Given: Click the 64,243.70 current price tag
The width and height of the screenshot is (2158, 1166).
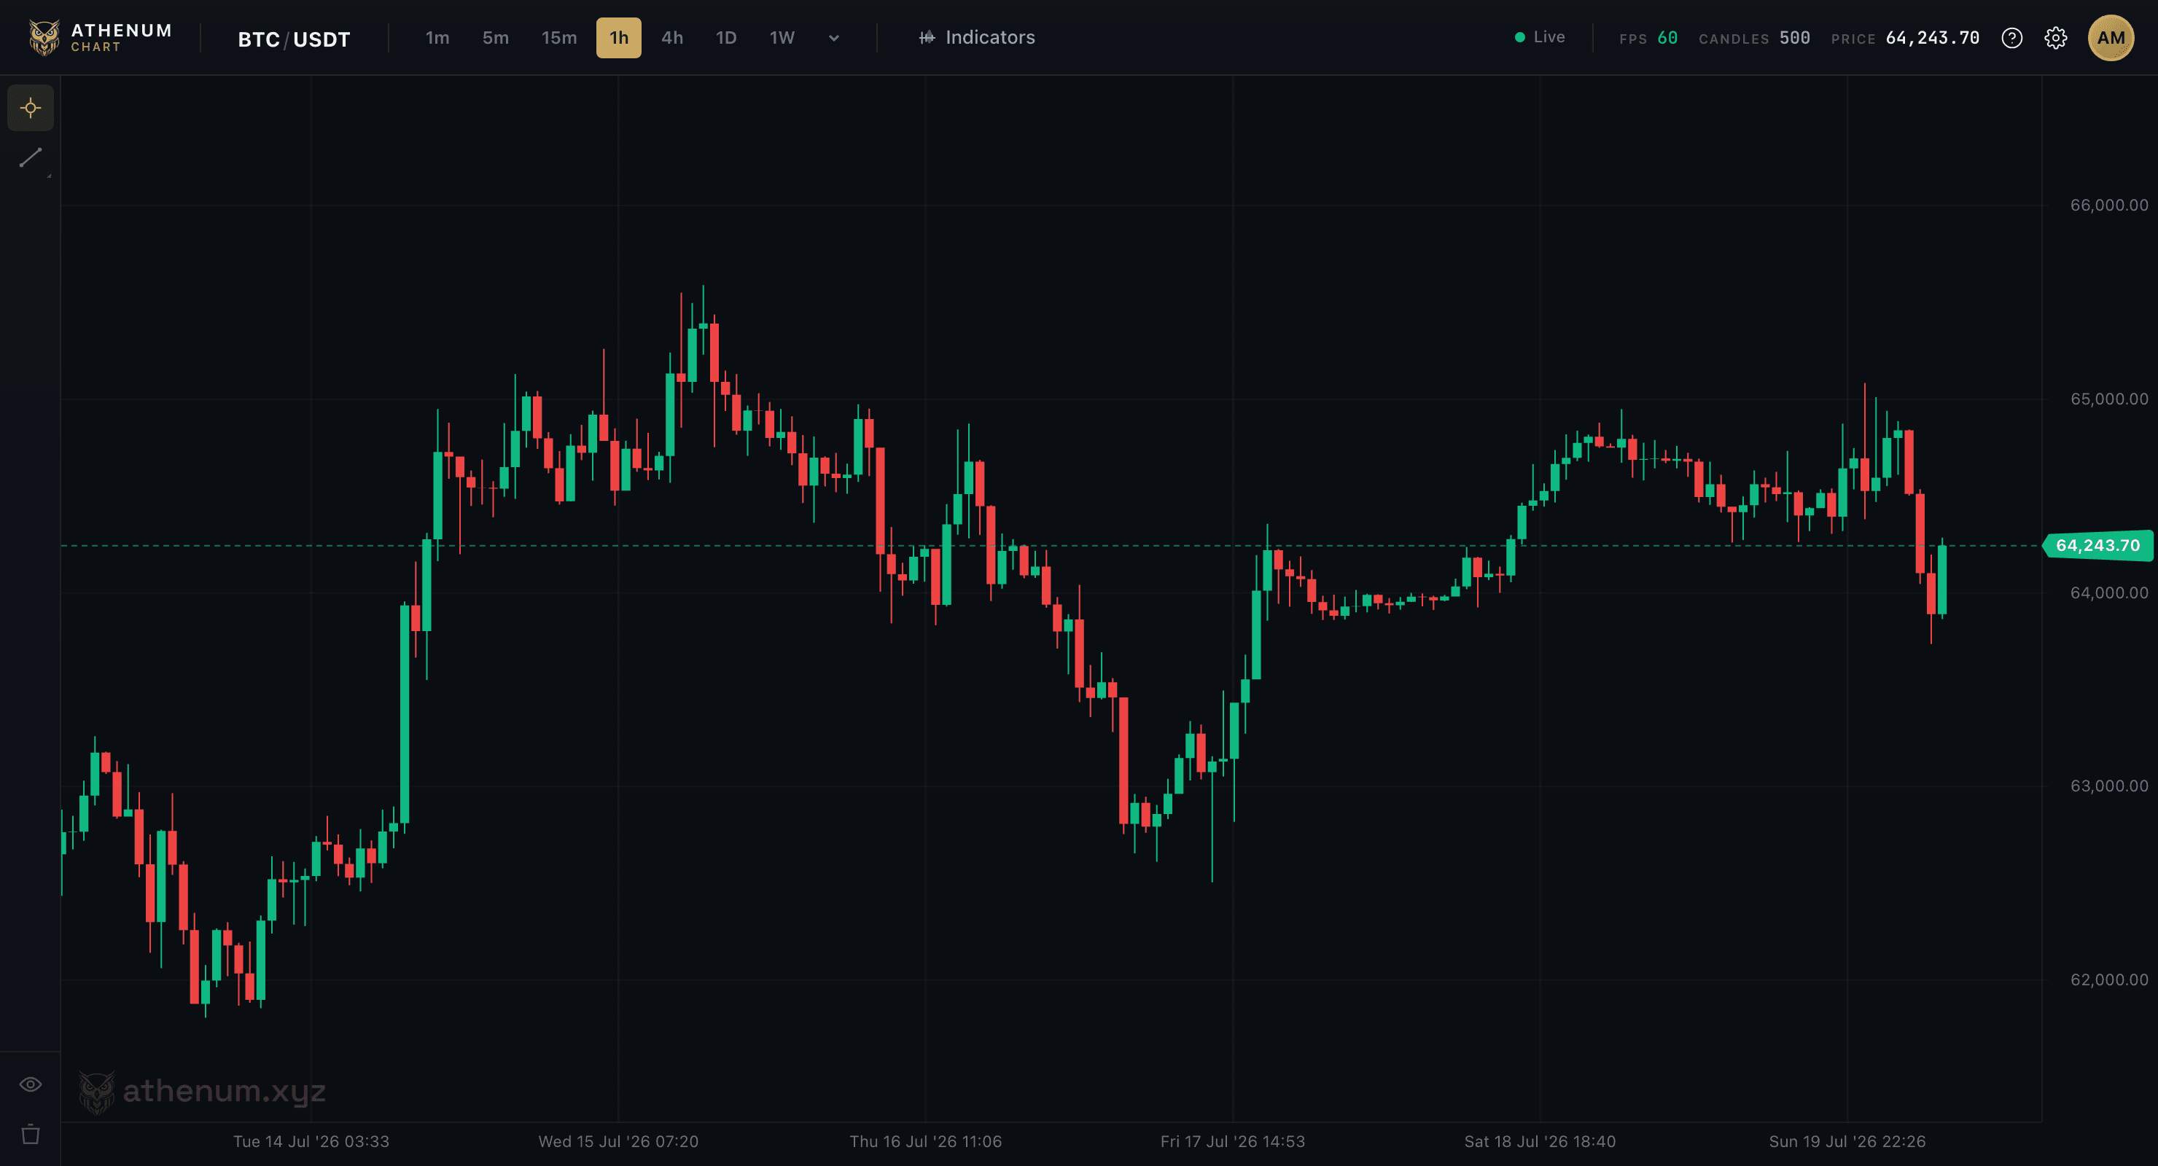Looking at the screenshot, I should (x=2097, y=545).
